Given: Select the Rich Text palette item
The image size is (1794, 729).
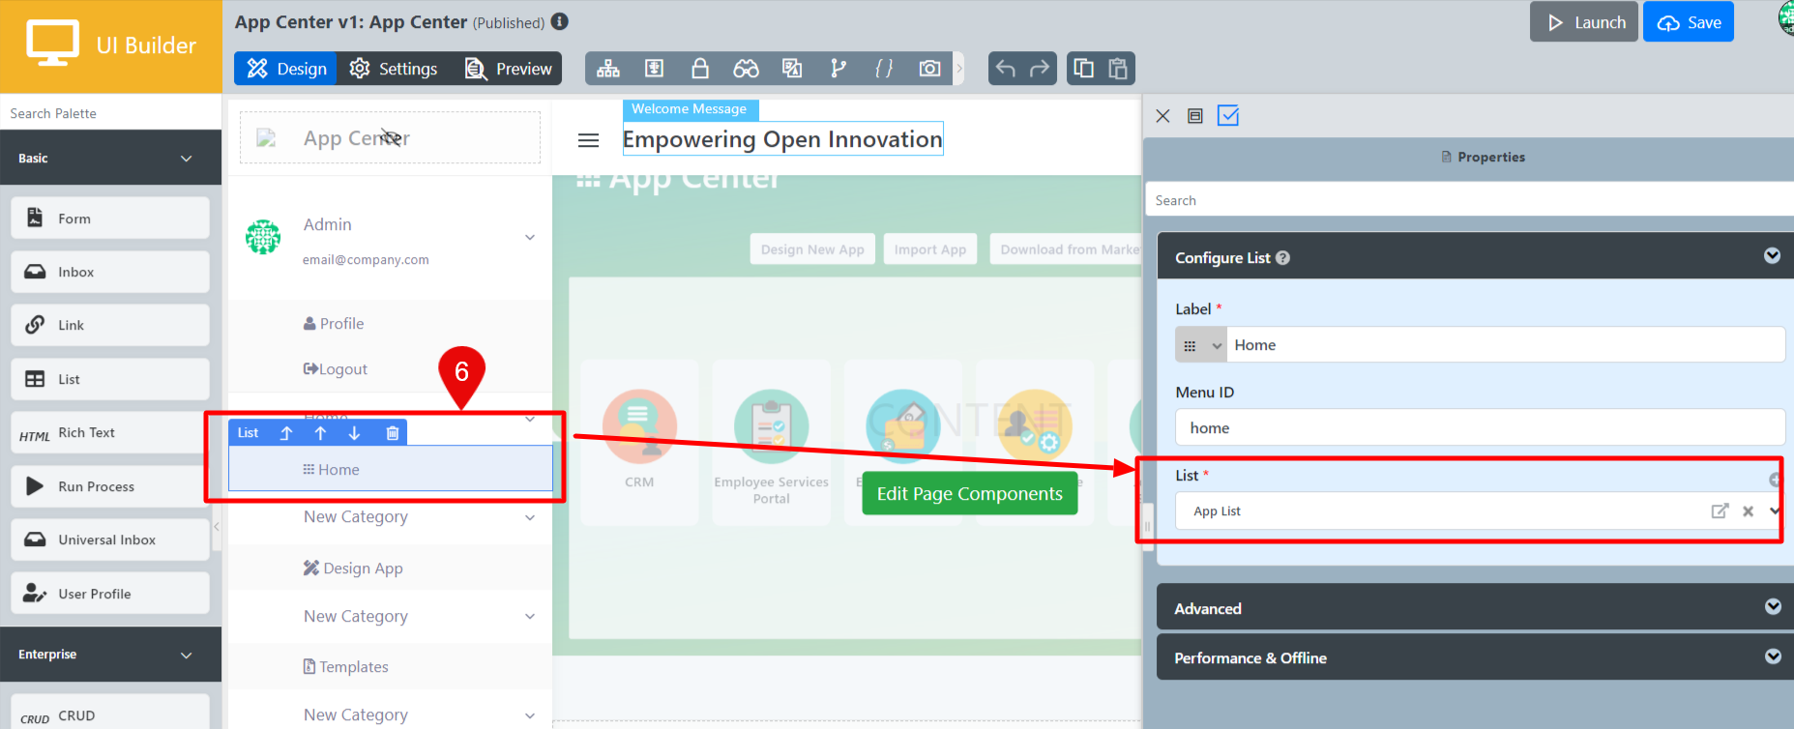Looking at the screenshot, I should point(110,432).
